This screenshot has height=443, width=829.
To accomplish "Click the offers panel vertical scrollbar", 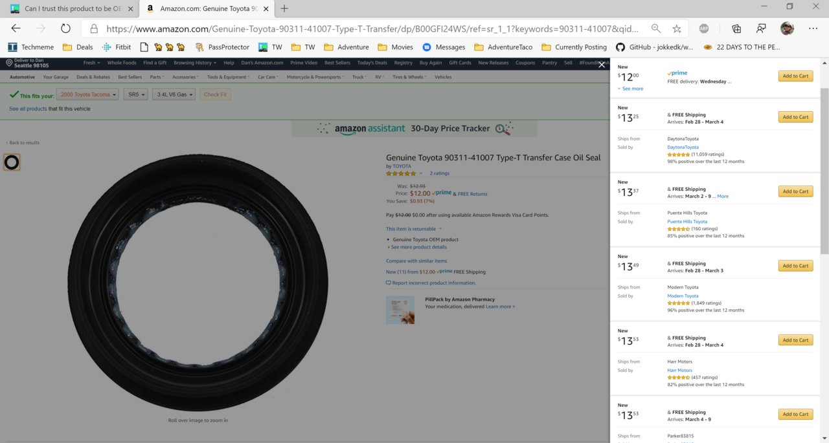I will pos(824,170).
